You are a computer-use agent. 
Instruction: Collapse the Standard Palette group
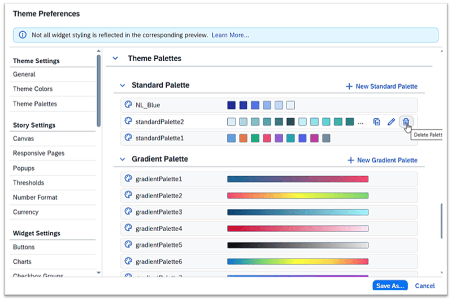122,85
